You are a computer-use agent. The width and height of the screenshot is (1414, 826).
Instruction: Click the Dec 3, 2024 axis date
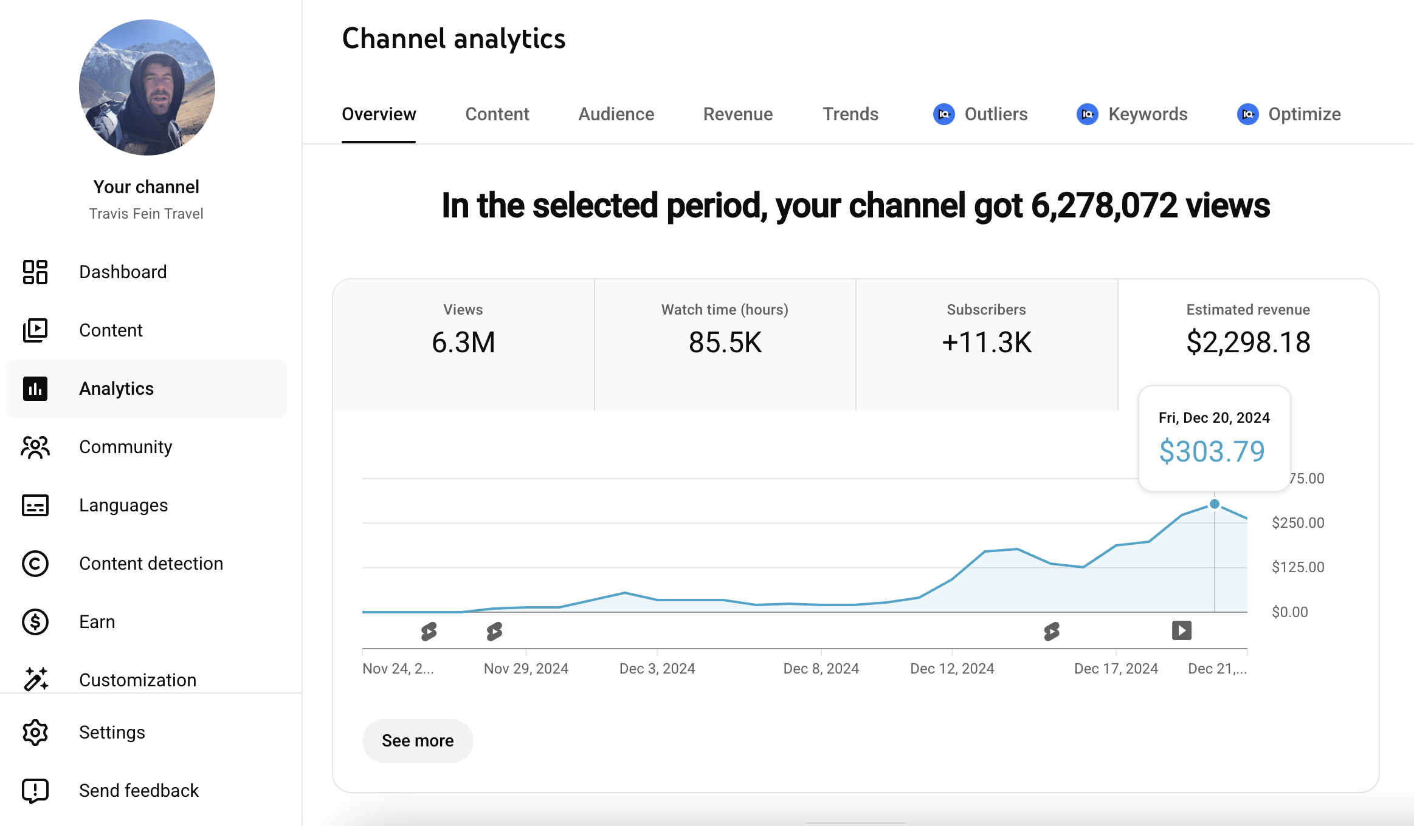click(x=657, y=669)
